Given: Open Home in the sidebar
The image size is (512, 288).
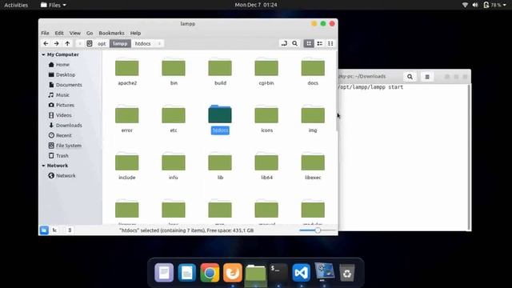Looking at the screenshot, I should coord(62,65).
